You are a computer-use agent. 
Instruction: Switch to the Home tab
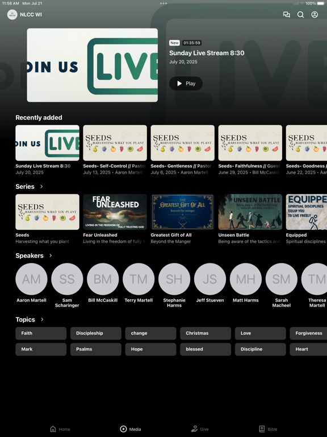[x=60, y=429]
